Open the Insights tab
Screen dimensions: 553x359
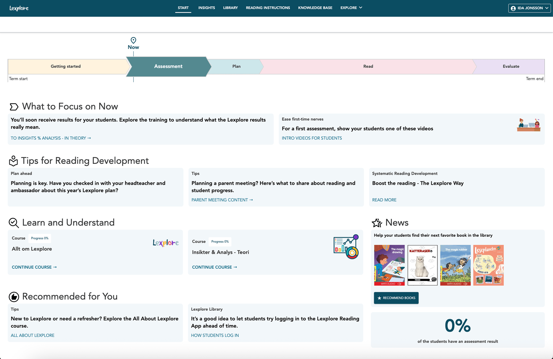click(x=207, y=8)
